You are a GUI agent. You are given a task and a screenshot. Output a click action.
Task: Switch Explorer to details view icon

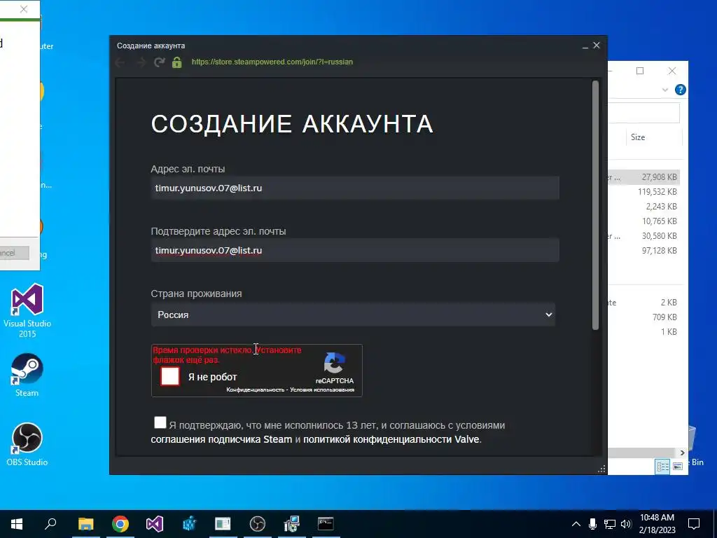pos(662,466)
